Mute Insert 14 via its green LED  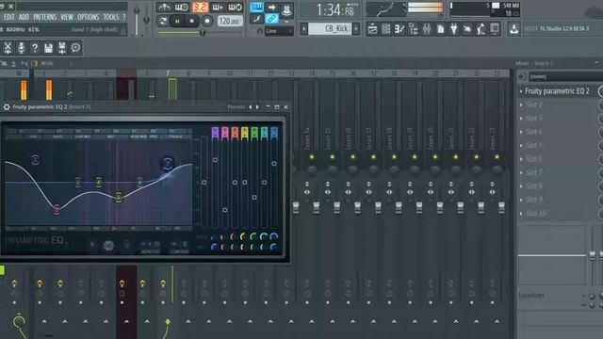312,157
